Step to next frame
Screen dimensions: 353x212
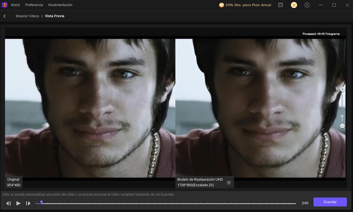28,203
